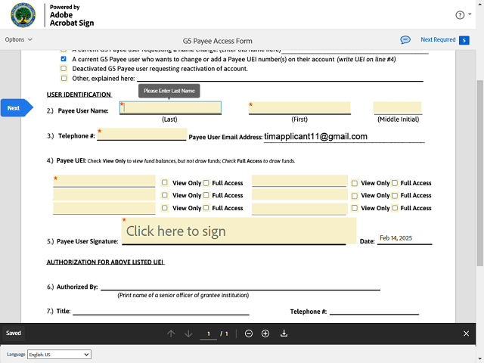Click the email timapplicant11@gmail.com text
The height and width of the screenshot is (363, 484).
[x=315, y=136]
